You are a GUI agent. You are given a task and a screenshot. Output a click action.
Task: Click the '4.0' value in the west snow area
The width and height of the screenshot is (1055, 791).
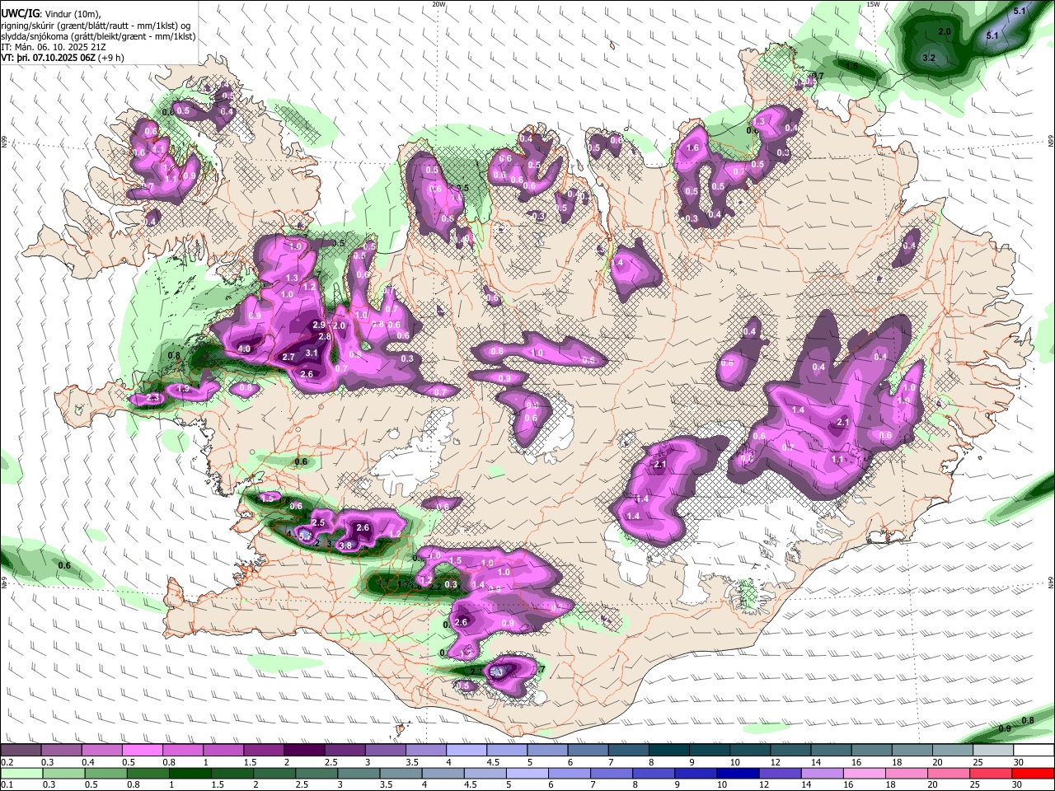tap(244, 349)
